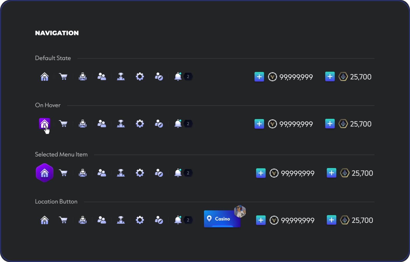Add gems with plus button beside 25,700 in Default State row
410x262 pixels.
tap(330, 77)
